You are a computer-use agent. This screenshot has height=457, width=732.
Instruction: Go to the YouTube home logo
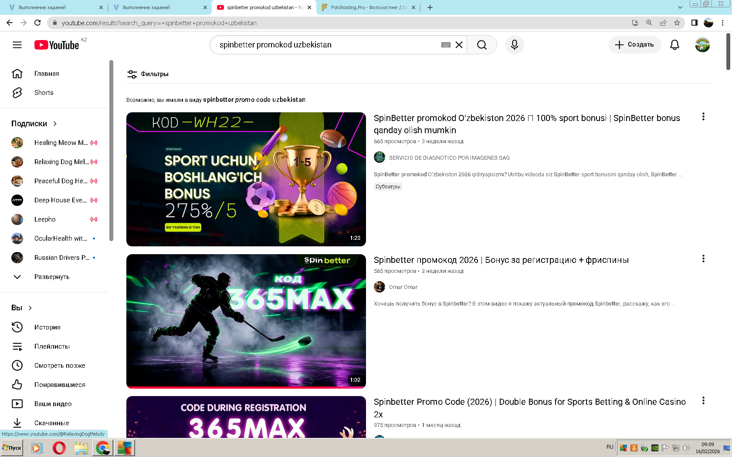point(57,45)
